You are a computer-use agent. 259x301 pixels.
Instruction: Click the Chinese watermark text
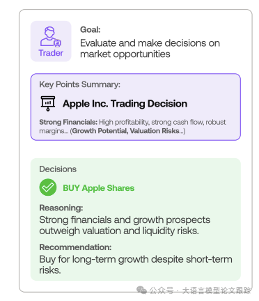coord(200,291)
